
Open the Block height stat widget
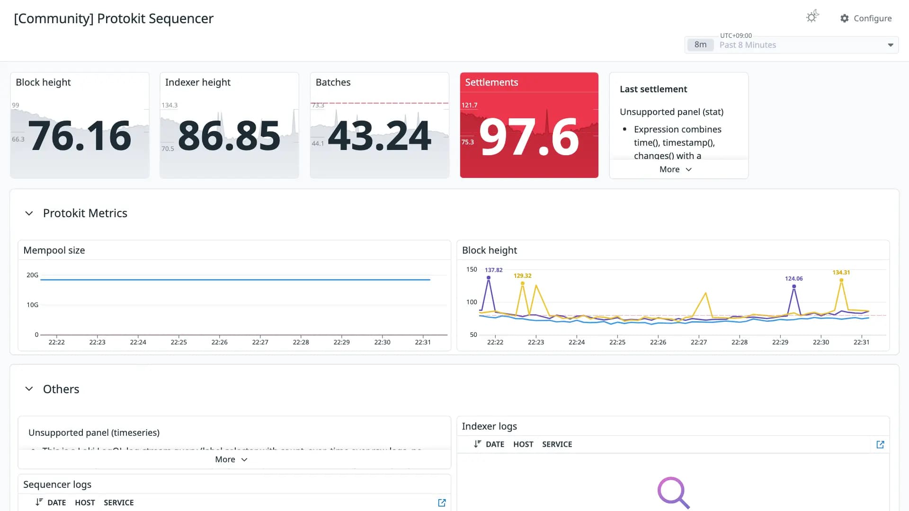[x=80, y=125]
